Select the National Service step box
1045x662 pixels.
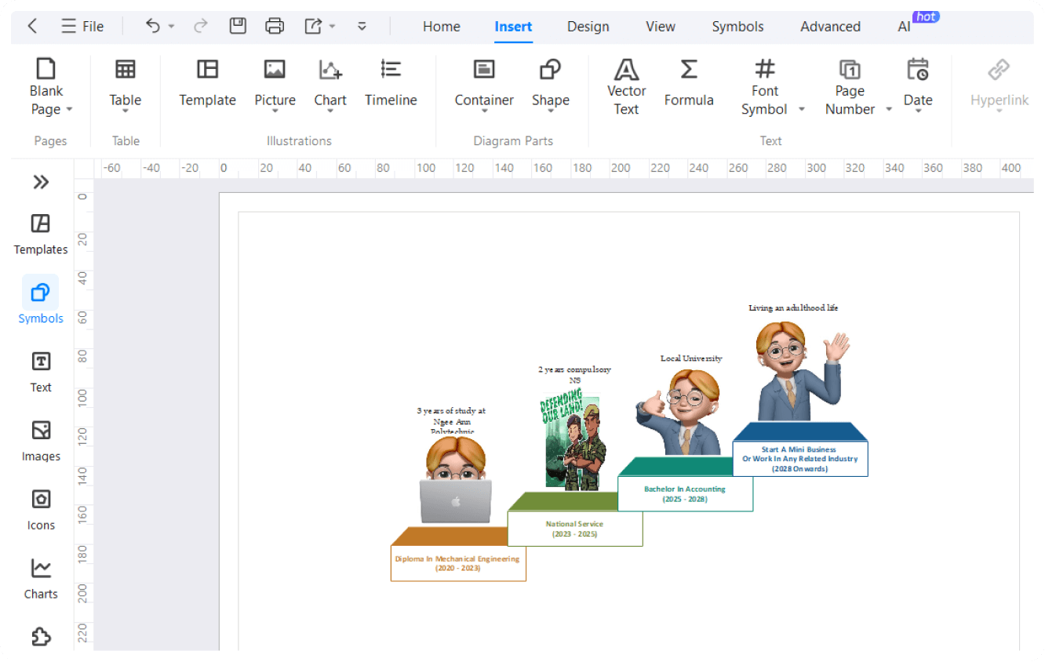[575, 529]
